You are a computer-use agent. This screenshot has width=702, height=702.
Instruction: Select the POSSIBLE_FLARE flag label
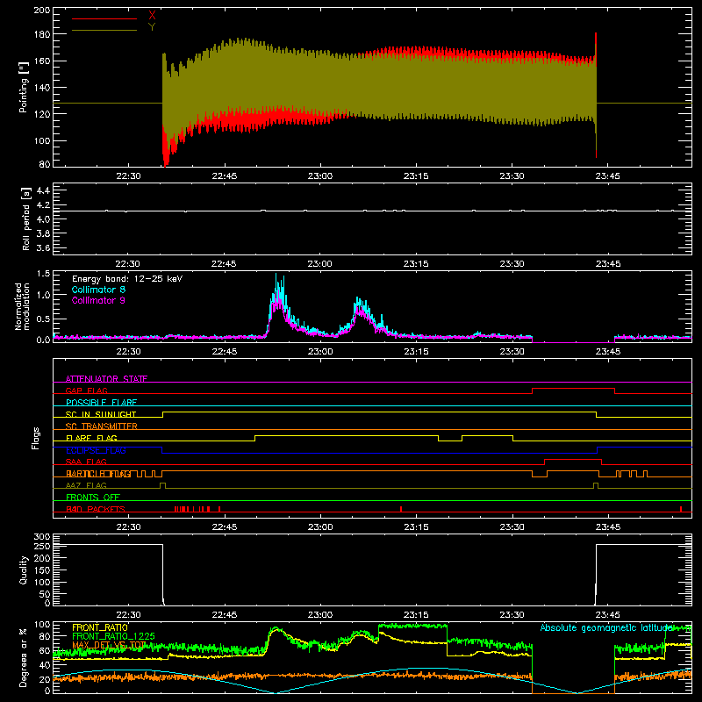101,403
